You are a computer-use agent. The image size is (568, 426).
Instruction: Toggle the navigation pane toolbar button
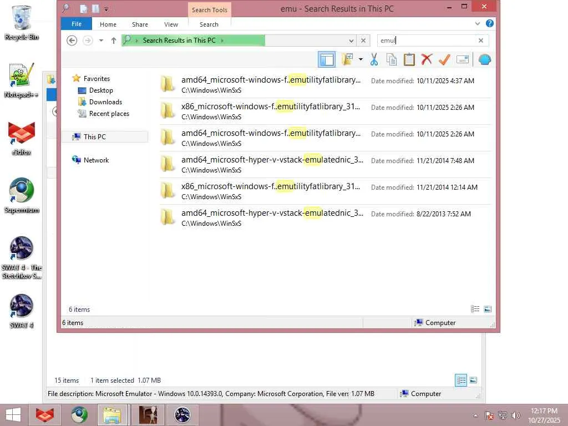(327, 59)
